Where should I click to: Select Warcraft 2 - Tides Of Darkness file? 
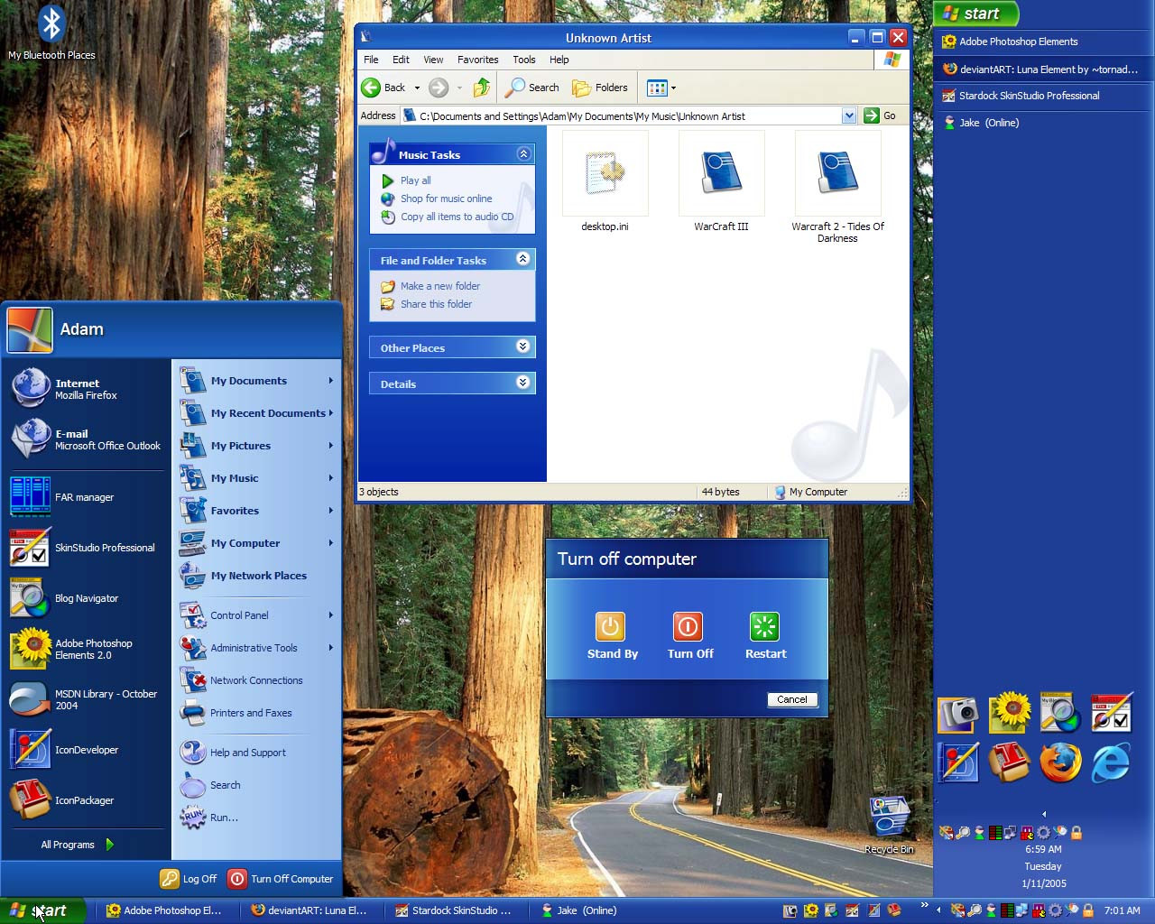(837, 188)
